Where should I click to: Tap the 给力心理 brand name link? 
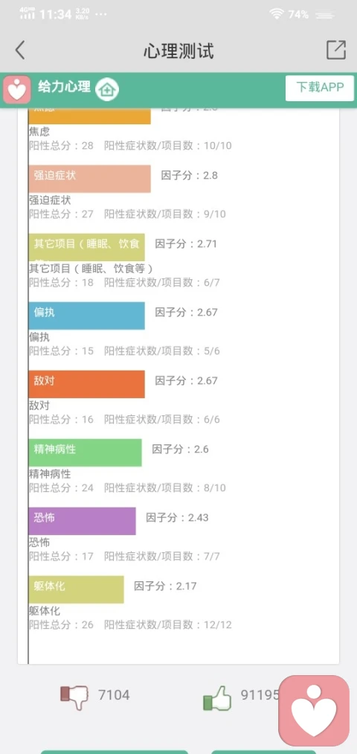coord(65,87)
